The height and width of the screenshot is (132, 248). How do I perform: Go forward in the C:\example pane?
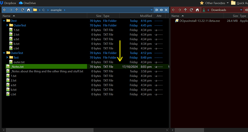(x=10, y=10)
